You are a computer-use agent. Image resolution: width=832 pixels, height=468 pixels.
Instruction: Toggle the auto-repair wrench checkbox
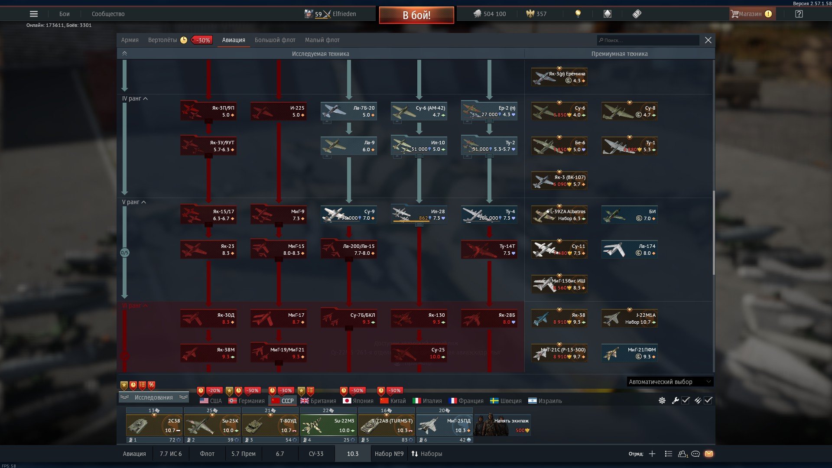[686, 400]
